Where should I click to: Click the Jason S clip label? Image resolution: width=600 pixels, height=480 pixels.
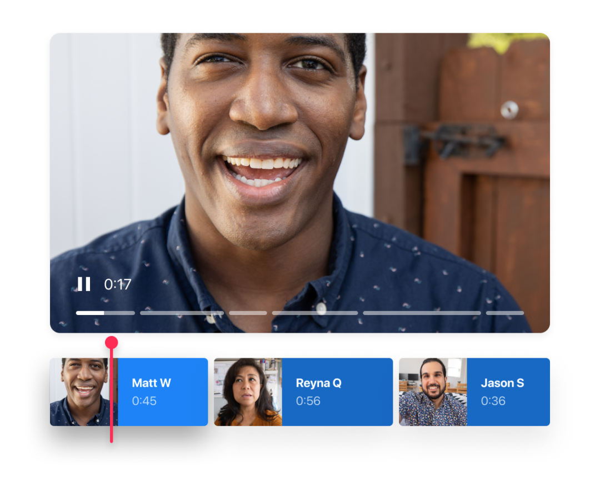coord(502,383)
